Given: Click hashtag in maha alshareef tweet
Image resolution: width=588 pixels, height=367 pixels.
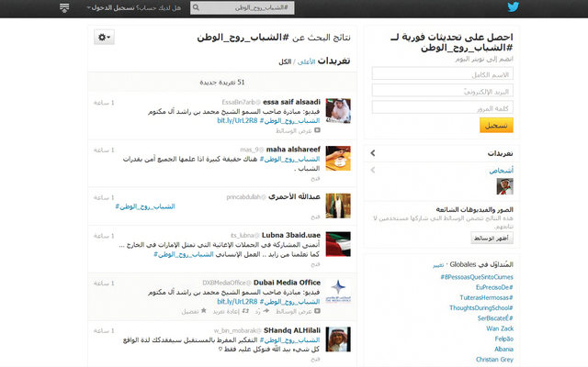Looking at the screenshot, I should click(290, 159).
